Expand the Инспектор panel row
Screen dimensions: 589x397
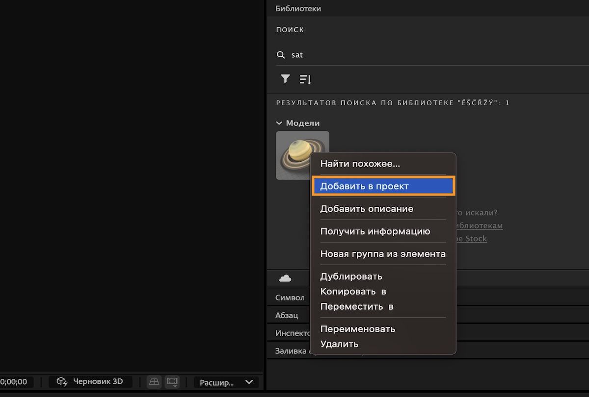click(x=293, y=333)
